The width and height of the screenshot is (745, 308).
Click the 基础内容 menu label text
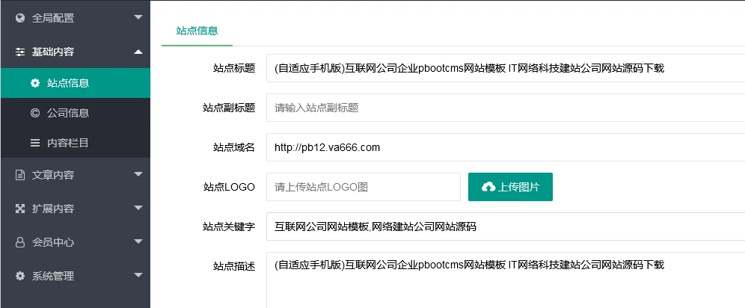click(x=53, y=52)
